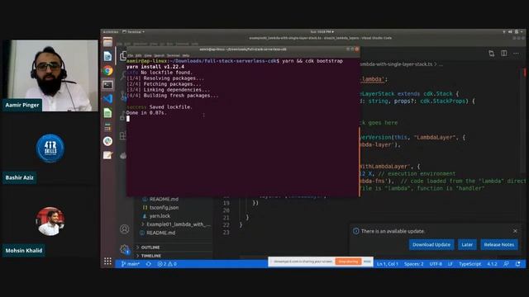Open Activities overview

111,31
